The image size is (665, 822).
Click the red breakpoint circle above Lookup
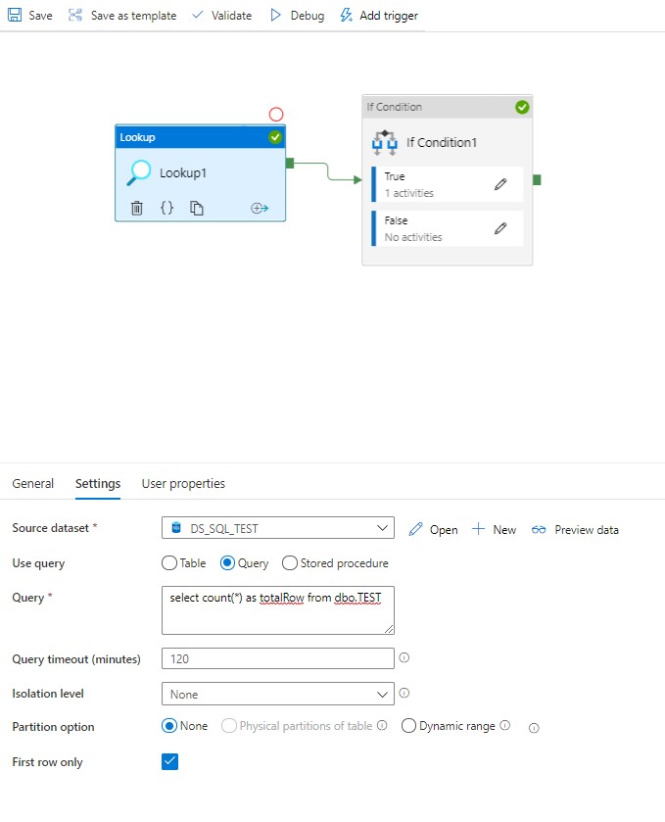point(276,115)
